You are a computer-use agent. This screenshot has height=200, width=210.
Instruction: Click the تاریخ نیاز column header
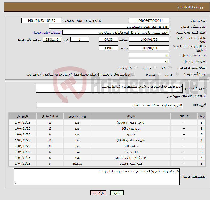coord(22,116)
